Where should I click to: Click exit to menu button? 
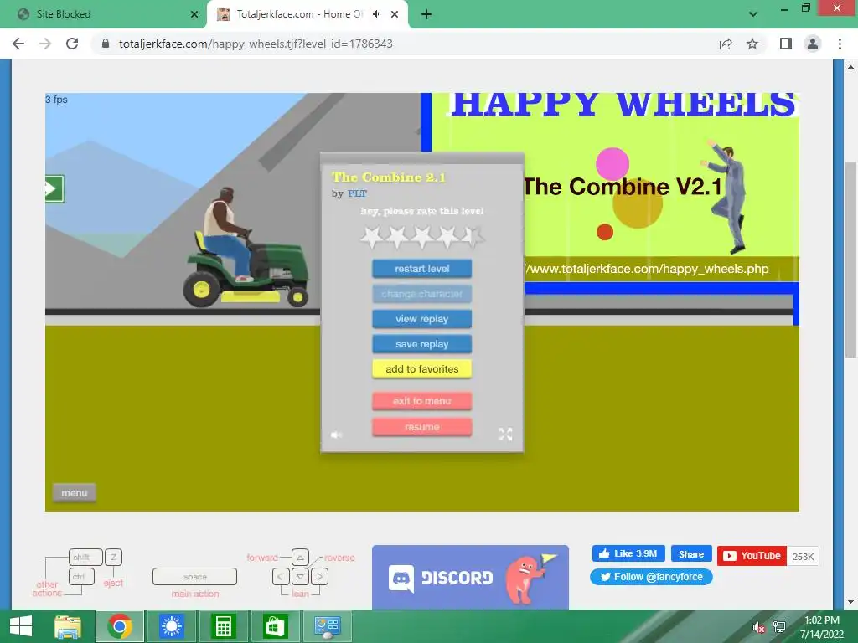coord(422,401)
